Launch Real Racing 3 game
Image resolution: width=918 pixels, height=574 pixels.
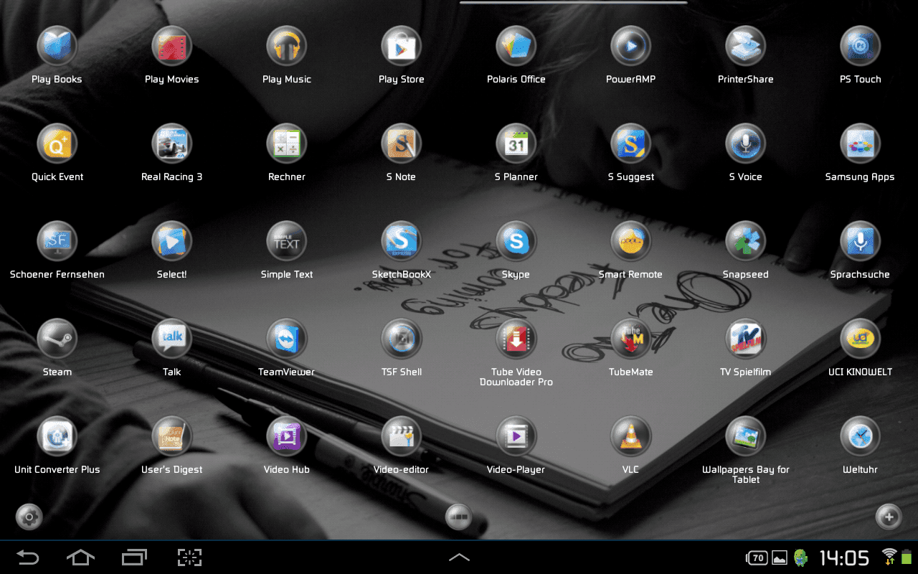pyautogui.click(x=172, y=144)
